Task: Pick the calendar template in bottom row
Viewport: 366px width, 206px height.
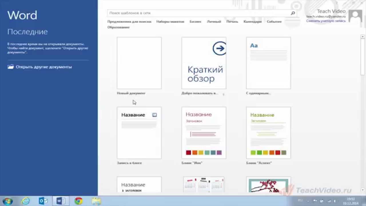Action: [204, 185]
